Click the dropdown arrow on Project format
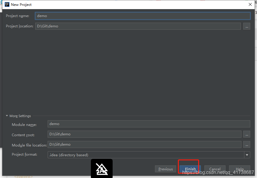This screenshot has height=178, width=257. click(246, 155)
